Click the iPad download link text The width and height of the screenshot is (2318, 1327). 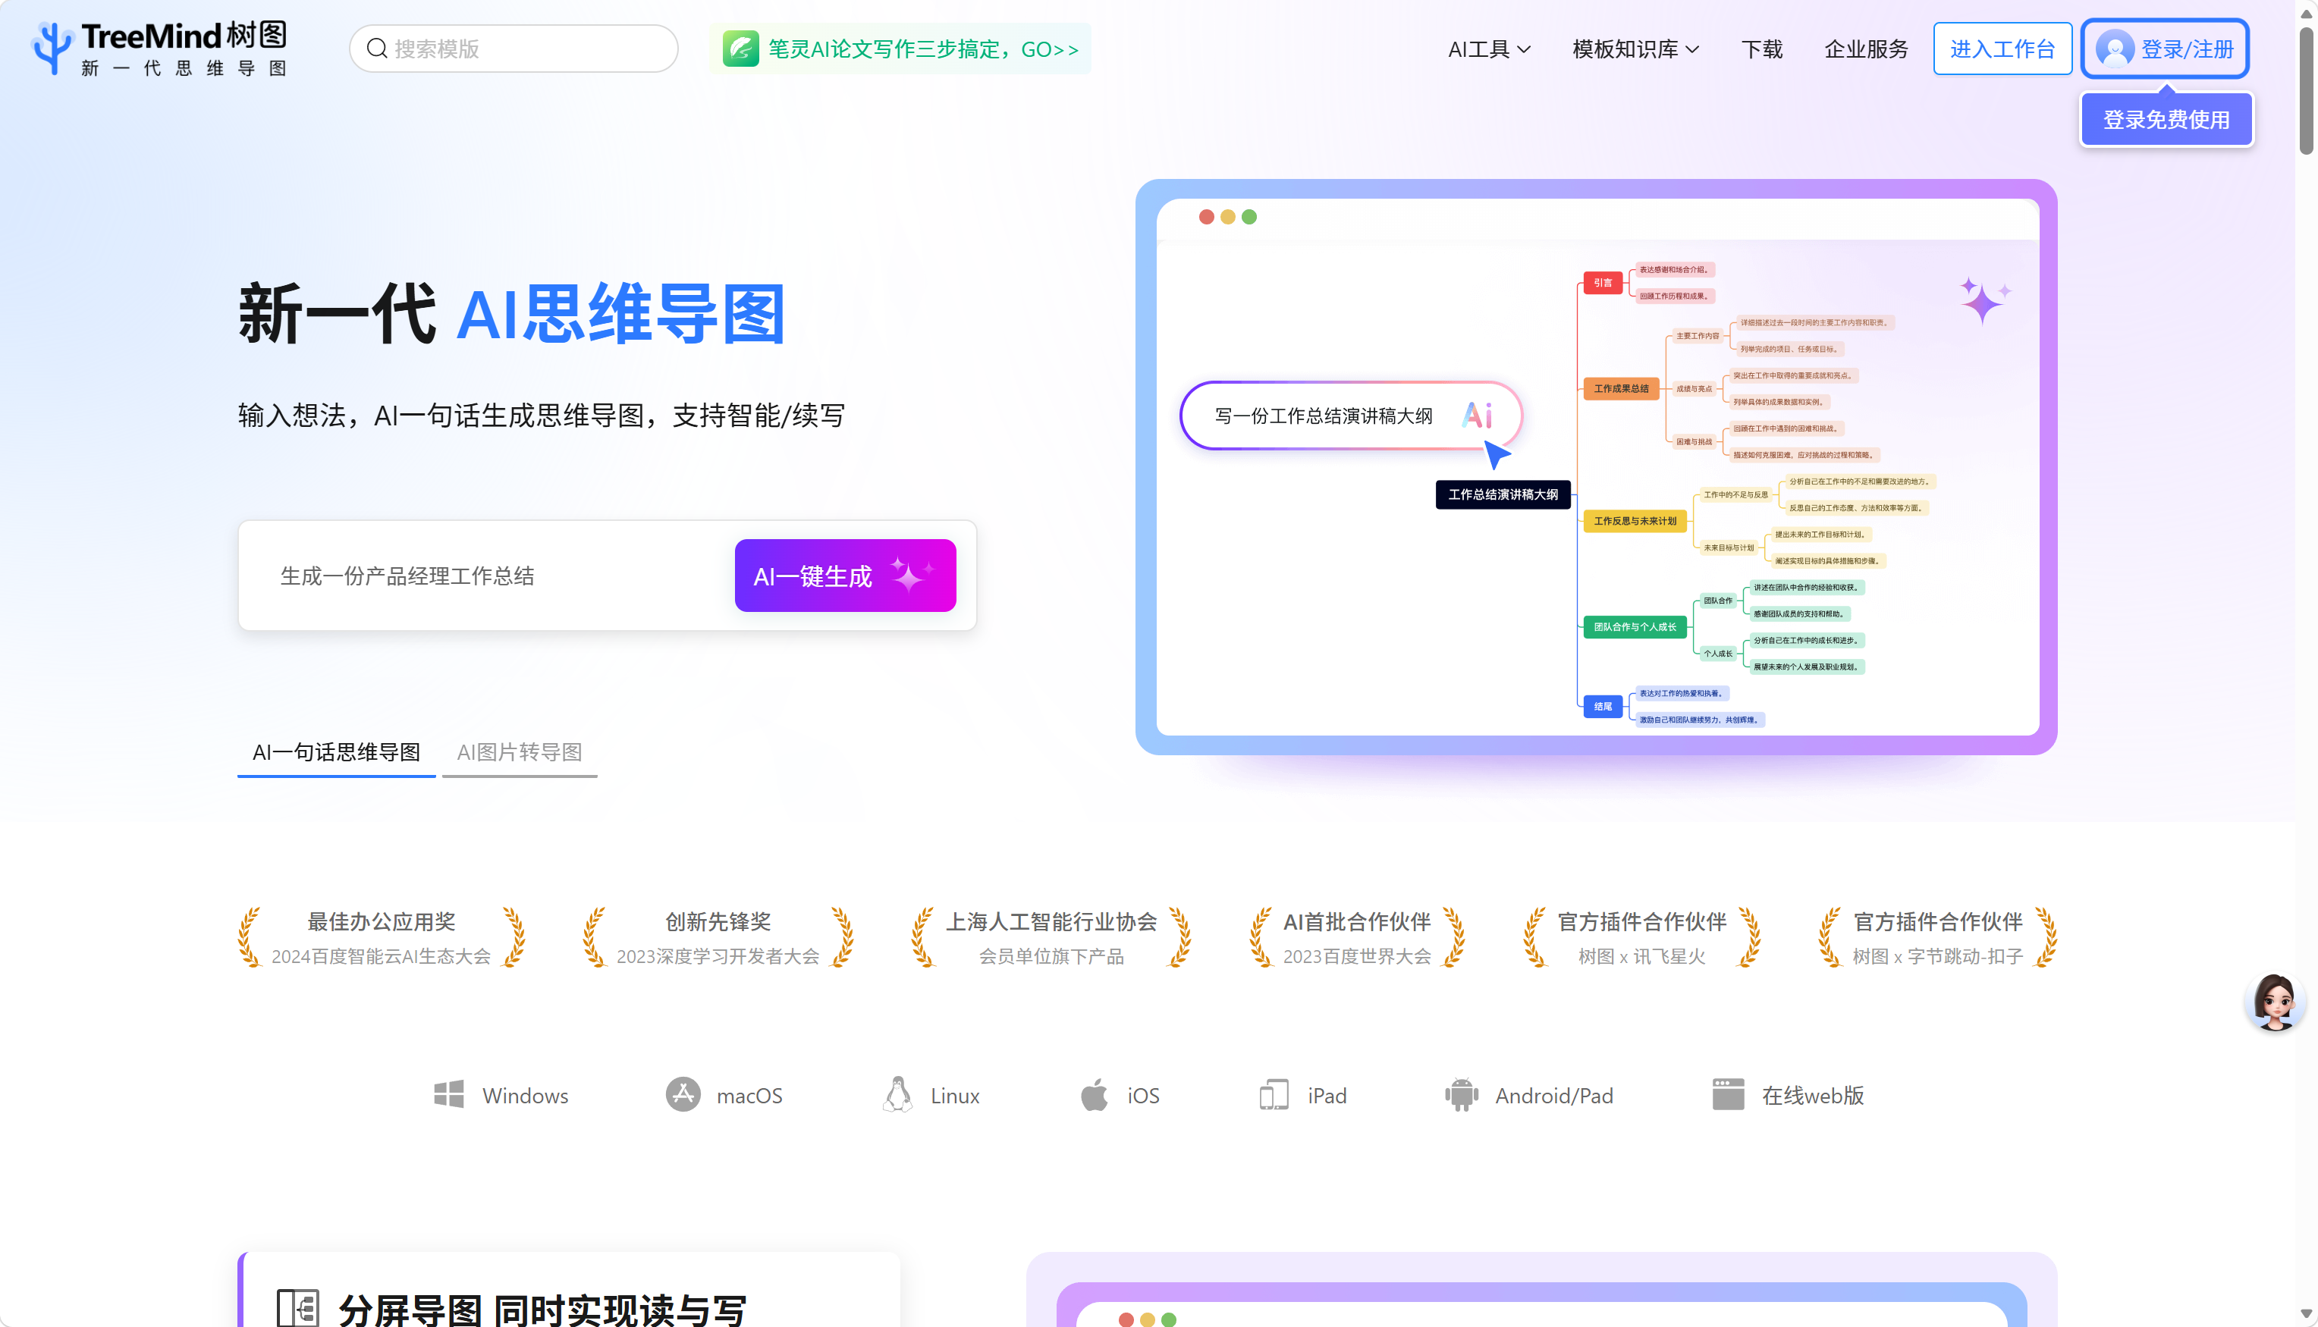coord(1327,1095)
